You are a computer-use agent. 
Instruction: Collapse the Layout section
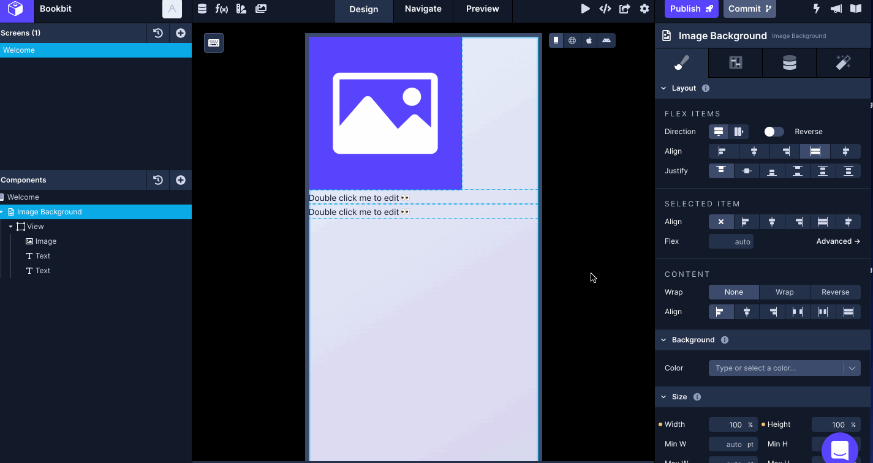tap(663, 88)
